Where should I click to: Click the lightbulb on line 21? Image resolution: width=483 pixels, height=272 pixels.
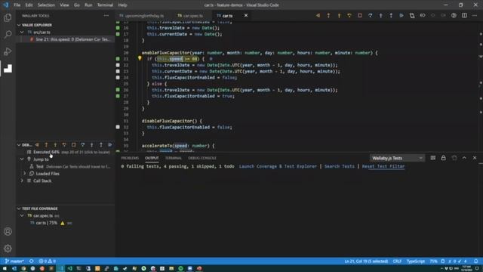[140, 58]
